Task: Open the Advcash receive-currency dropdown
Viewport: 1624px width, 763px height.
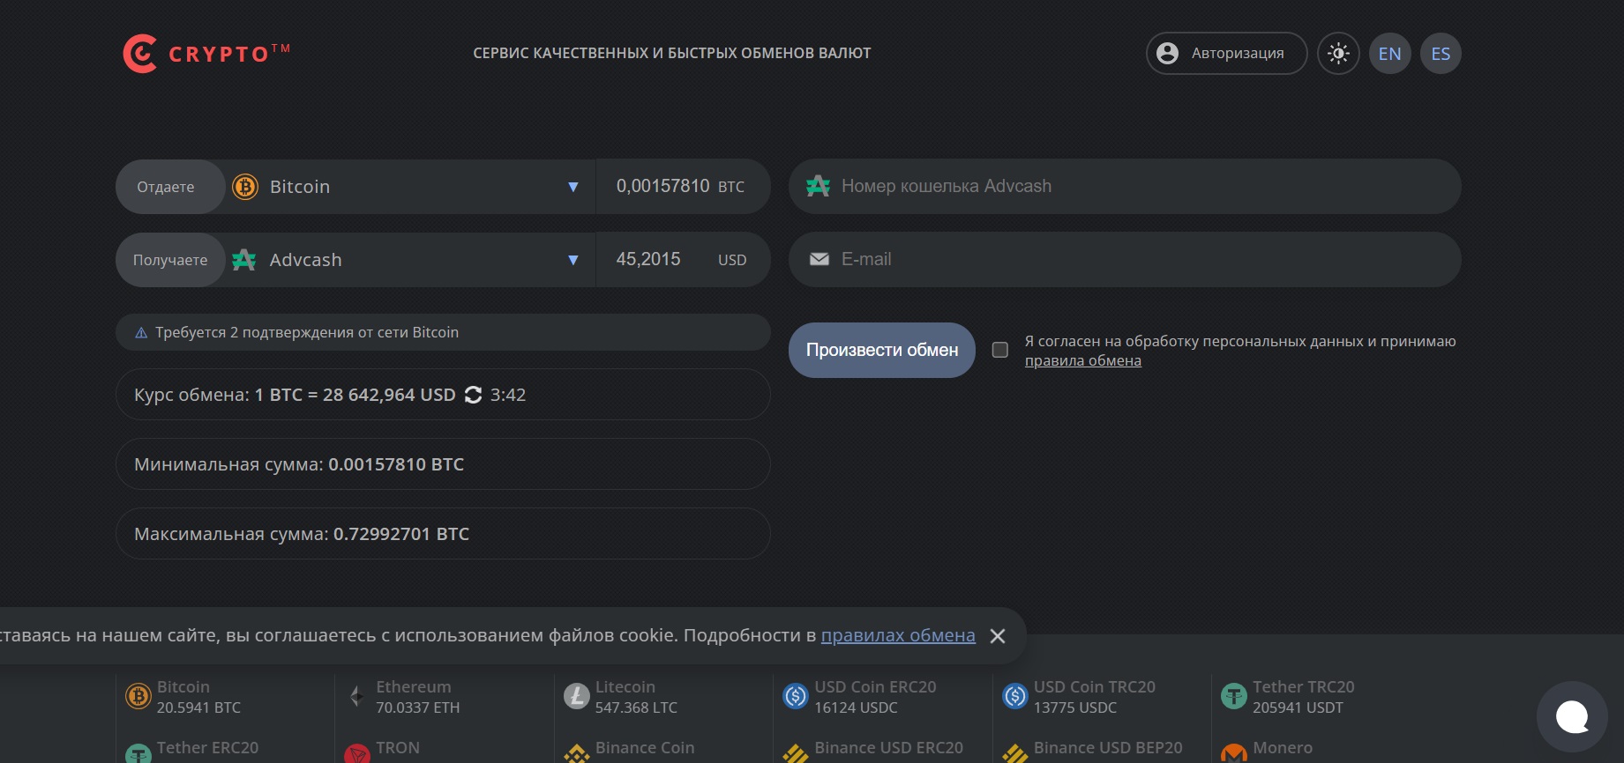Action: tap(409, 260)
